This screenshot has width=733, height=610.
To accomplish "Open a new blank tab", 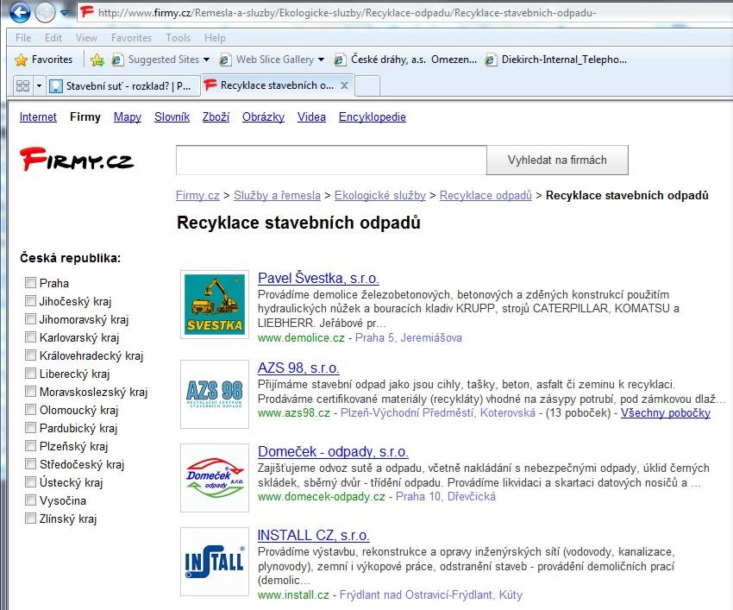I will (367, 86).
